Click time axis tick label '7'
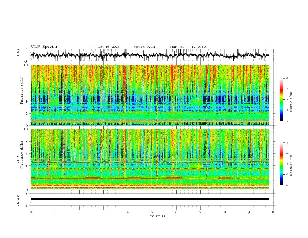 tap(201, 212)
